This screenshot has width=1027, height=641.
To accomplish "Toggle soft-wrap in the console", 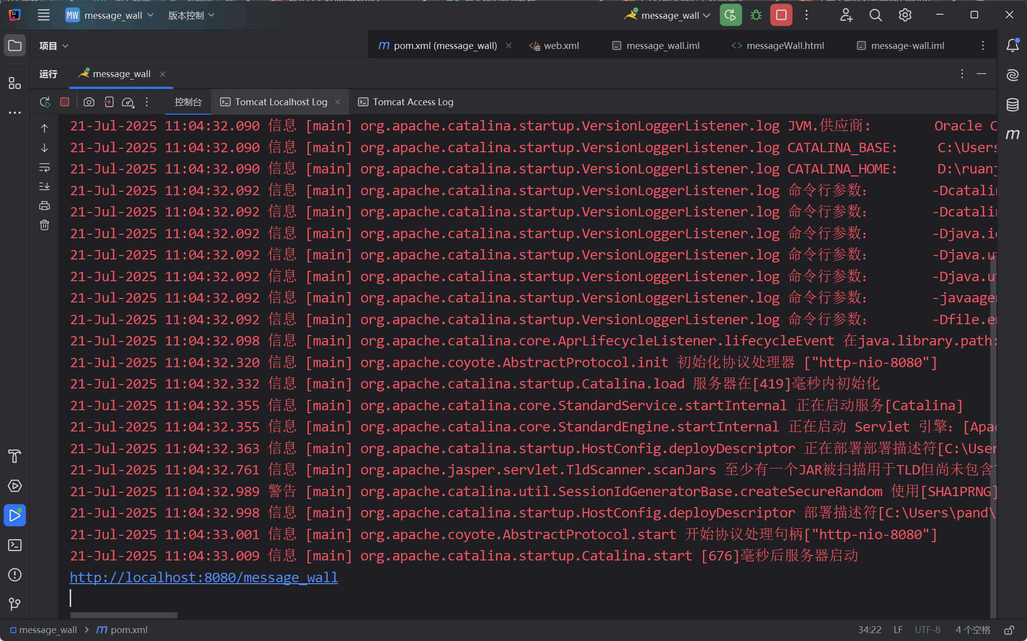I will point(44,168).
